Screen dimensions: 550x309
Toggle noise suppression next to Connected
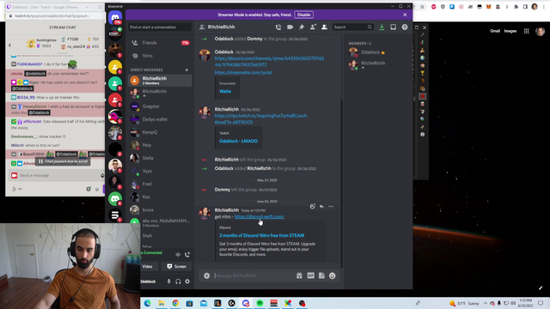[178, 255]
